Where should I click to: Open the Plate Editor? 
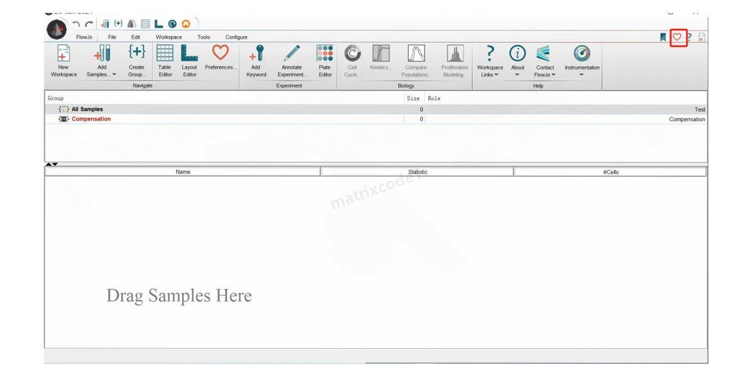click(324, 53)
